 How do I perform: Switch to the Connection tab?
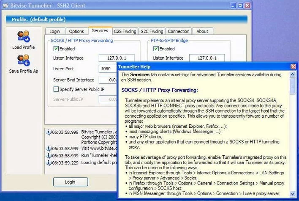[179, 31]
